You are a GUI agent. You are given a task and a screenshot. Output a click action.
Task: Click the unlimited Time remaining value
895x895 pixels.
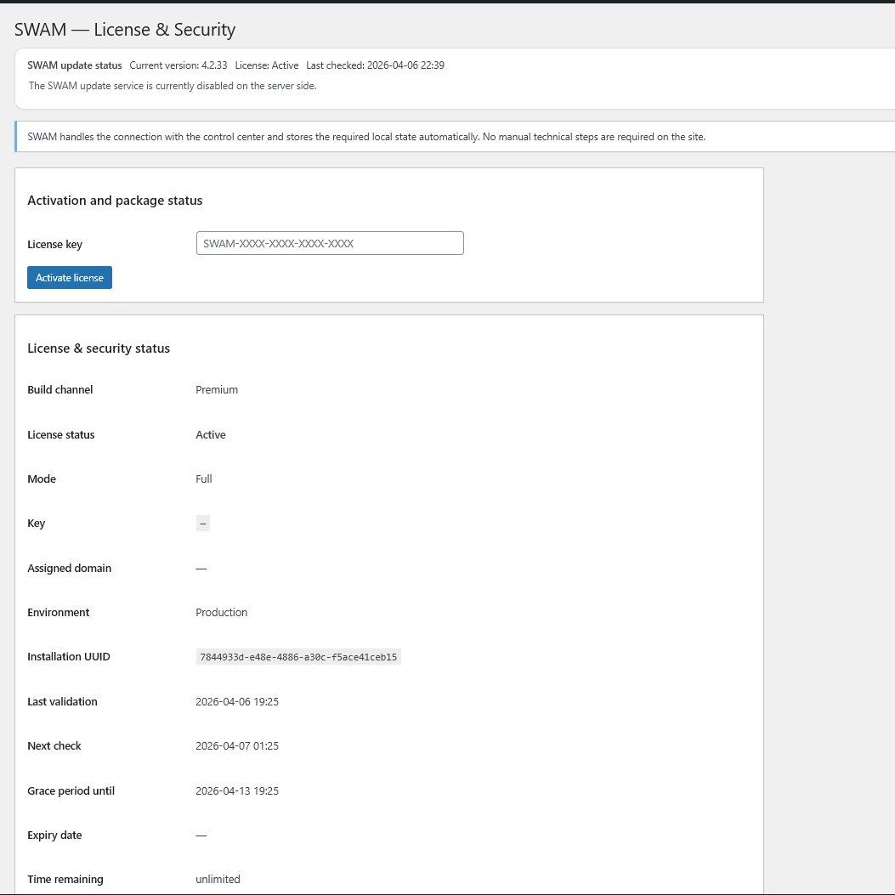click(x=218, y=880)
